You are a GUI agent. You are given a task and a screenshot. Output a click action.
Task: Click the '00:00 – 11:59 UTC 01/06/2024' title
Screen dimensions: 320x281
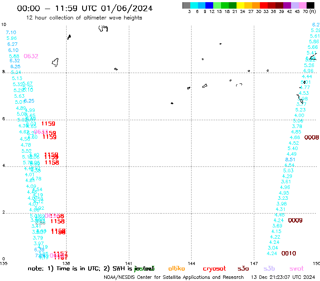[85, 9]
